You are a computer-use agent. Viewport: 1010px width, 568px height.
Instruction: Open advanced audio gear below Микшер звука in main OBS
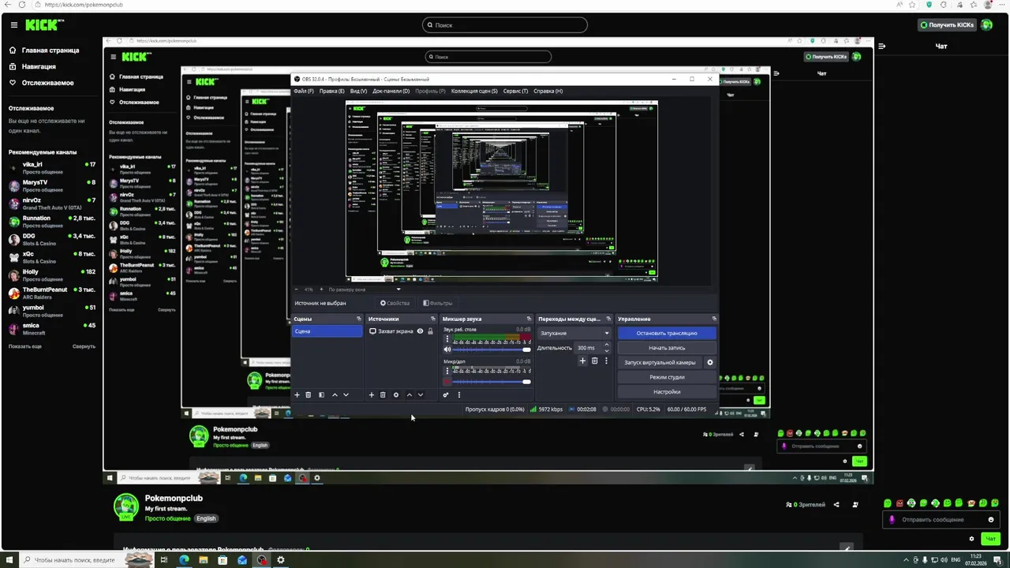[x=446, y=395]
